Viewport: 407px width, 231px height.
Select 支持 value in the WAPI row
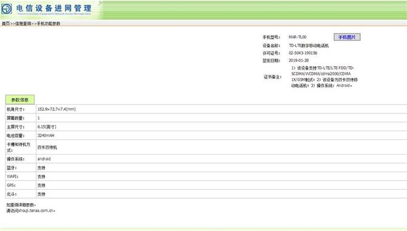(x=41, y=176)
